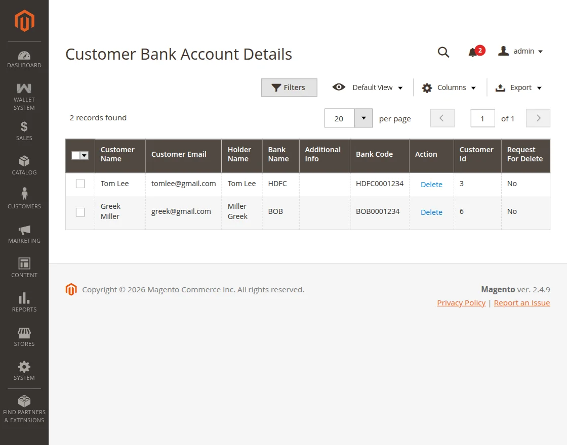Screen dimensions: 567x445
Task: Sort by Bank Name column header
Action: point(280,156)
